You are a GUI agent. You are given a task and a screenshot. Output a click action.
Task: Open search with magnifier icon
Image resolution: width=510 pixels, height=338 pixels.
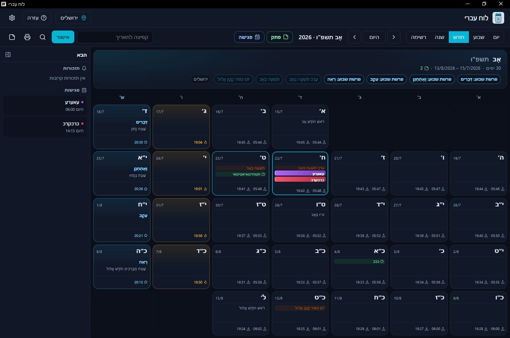[43, 37]
